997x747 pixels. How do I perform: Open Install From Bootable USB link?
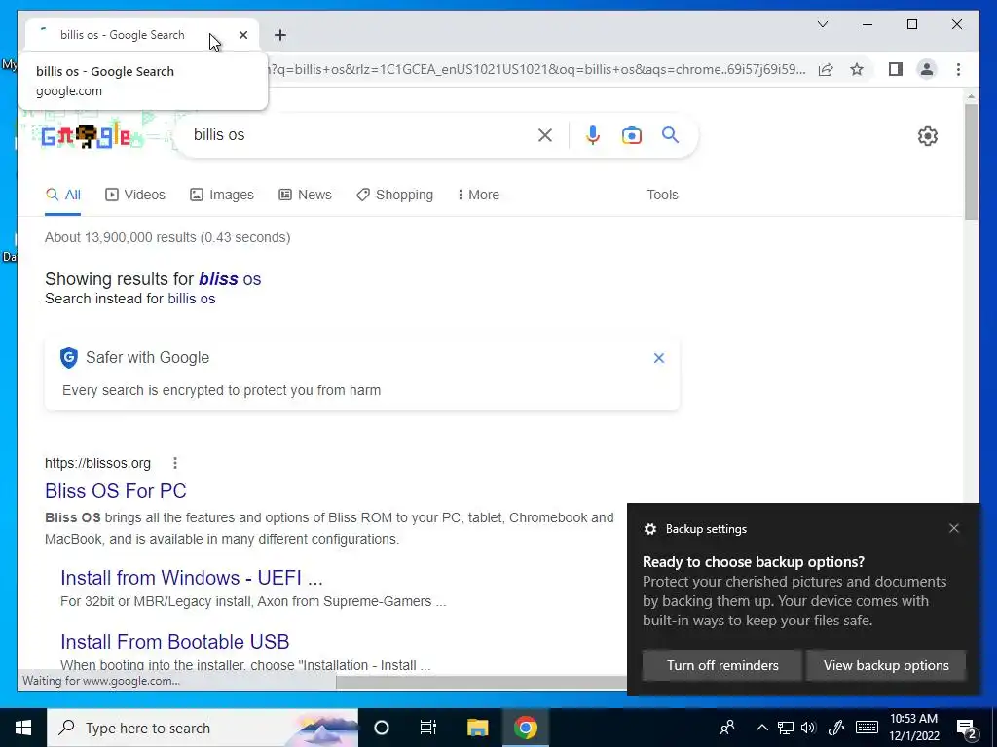coord(175,642)
